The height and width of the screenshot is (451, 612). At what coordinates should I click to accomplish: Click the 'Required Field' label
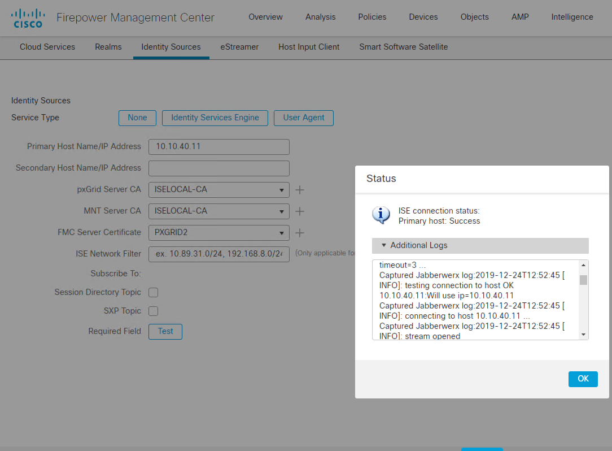(x=115, y=331)
